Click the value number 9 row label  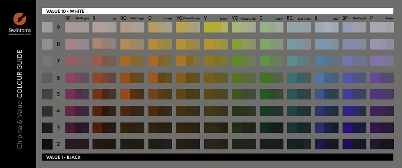click(x=58, y=27)
